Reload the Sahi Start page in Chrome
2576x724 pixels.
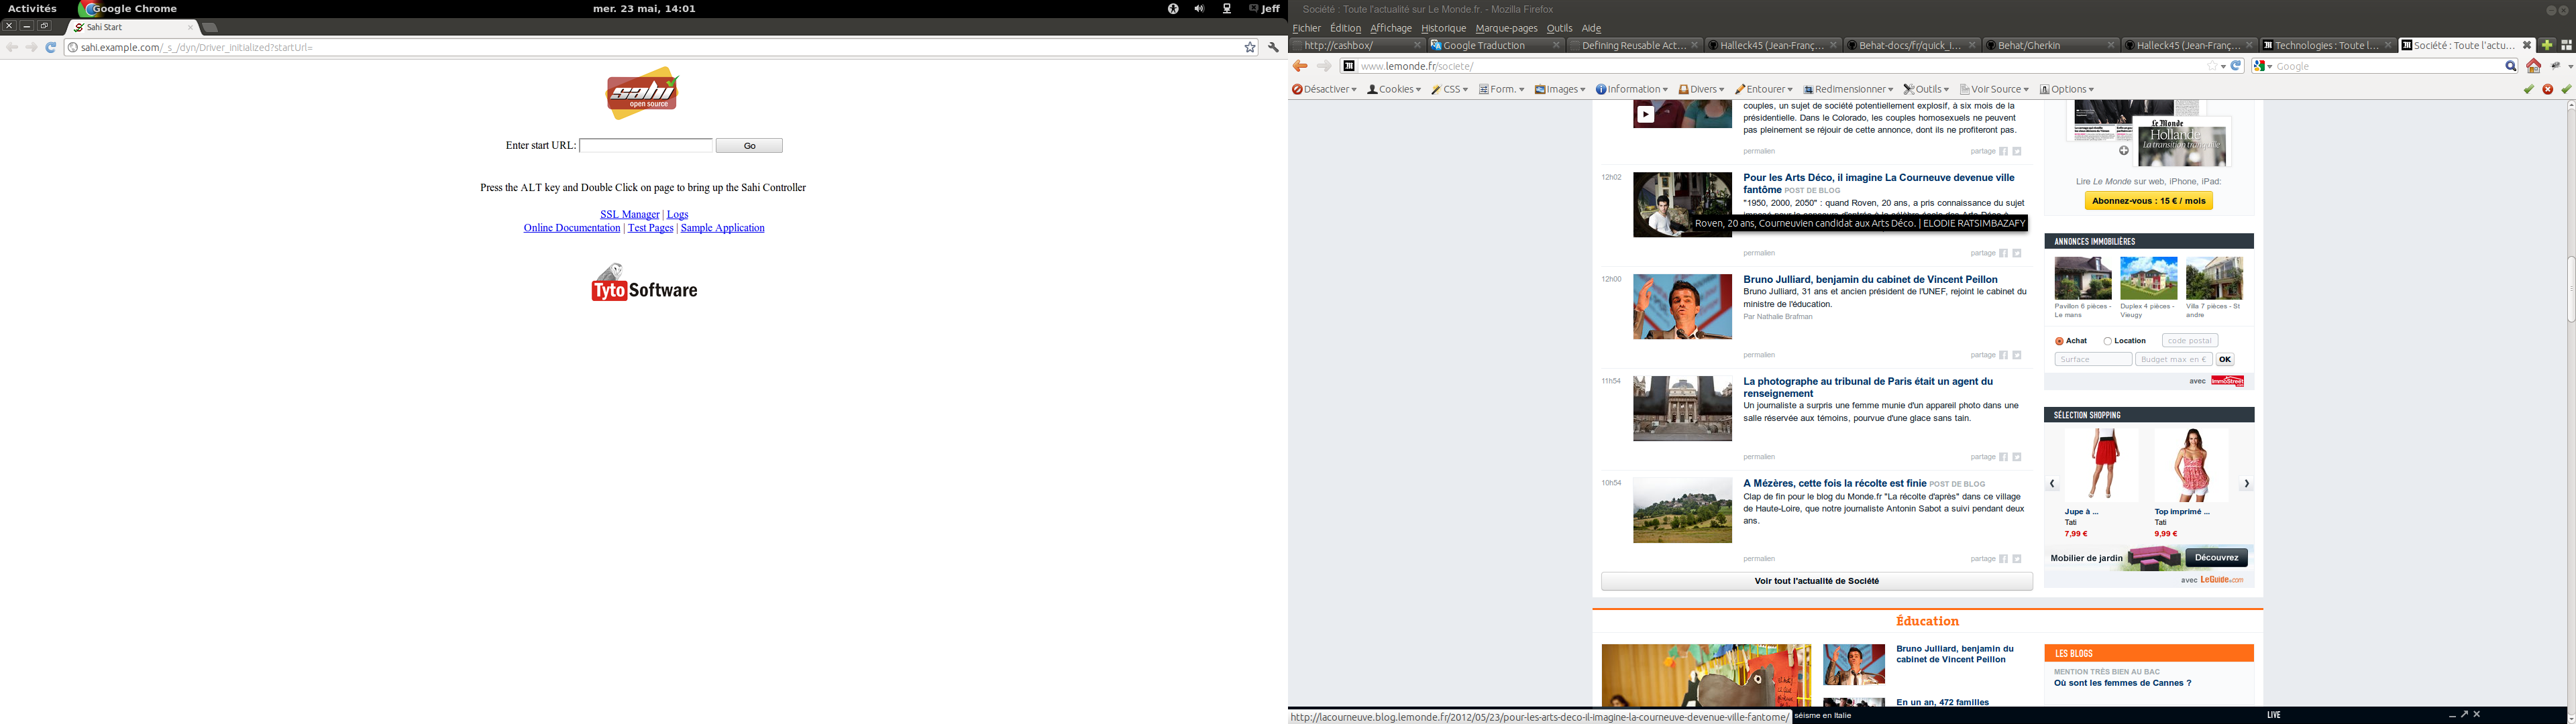pos(51,47)
